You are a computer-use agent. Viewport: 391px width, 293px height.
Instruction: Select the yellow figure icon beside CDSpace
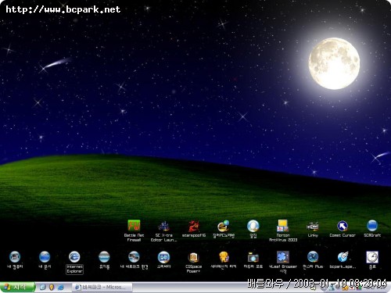224,257
